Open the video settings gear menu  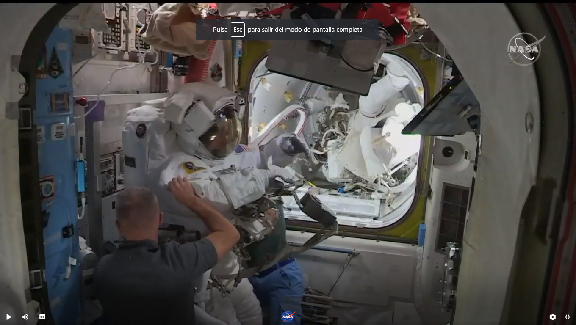[x=553, y=317]
